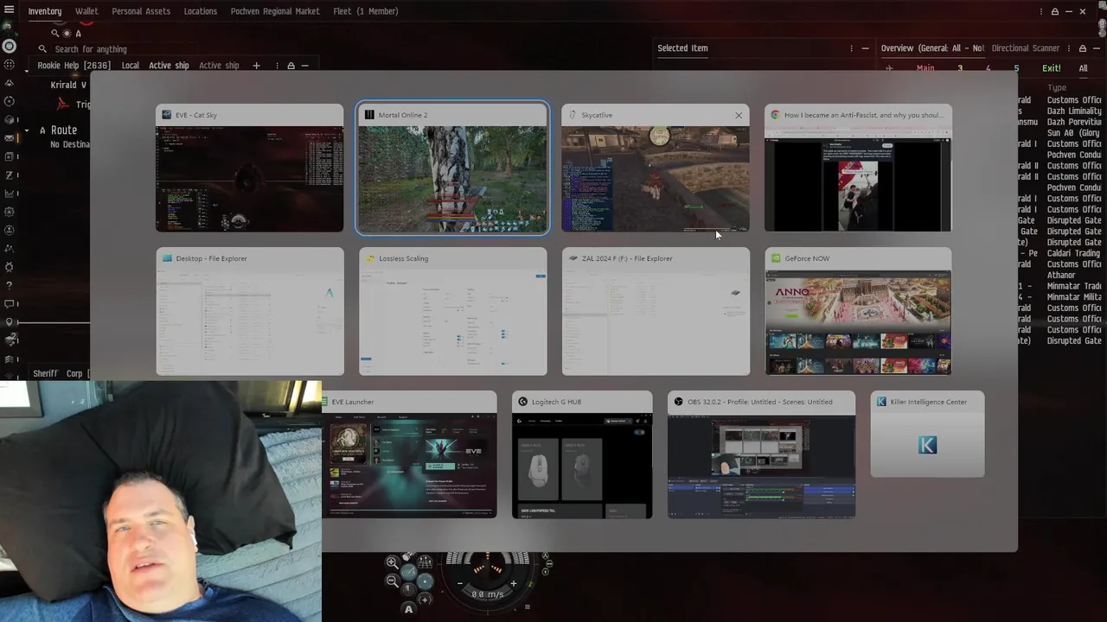Open the chat bubble icon in Neocom
The width and height of the screenshot is (1107, 622).
point(10,303)
